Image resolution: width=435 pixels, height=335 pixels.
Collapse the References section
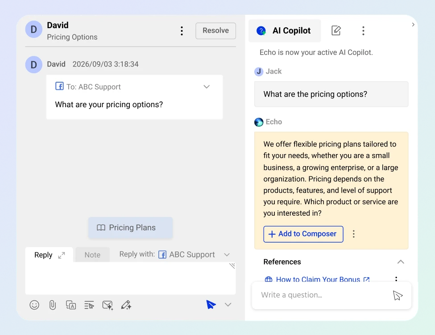point(401,262)
